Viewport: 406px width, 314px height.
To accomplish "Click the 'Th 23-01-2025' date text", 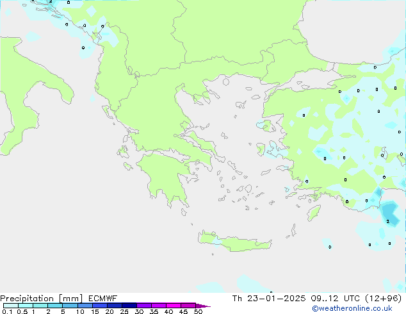I will (x=269, y=299).
